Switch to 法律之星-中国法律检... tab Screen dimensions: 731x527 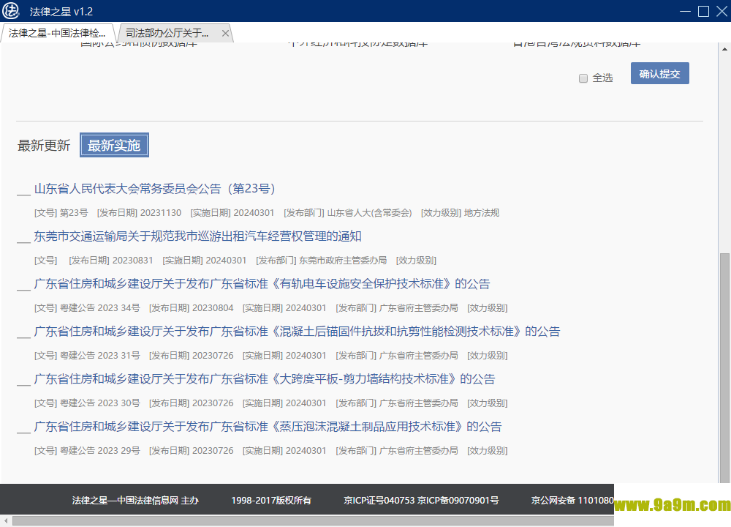coord(57,33)
